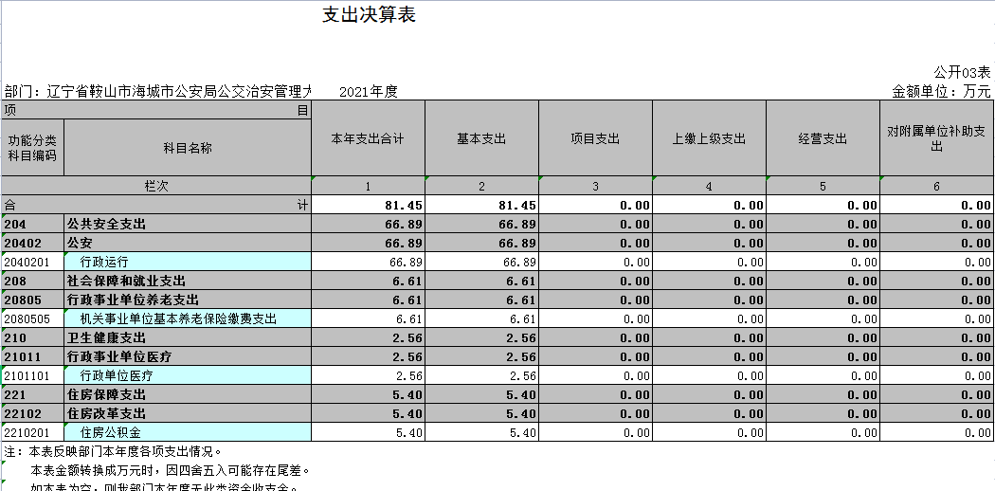Select the 合计 row's 基本支出 value 81.45

pyautogui.click(x=481, y=205)
